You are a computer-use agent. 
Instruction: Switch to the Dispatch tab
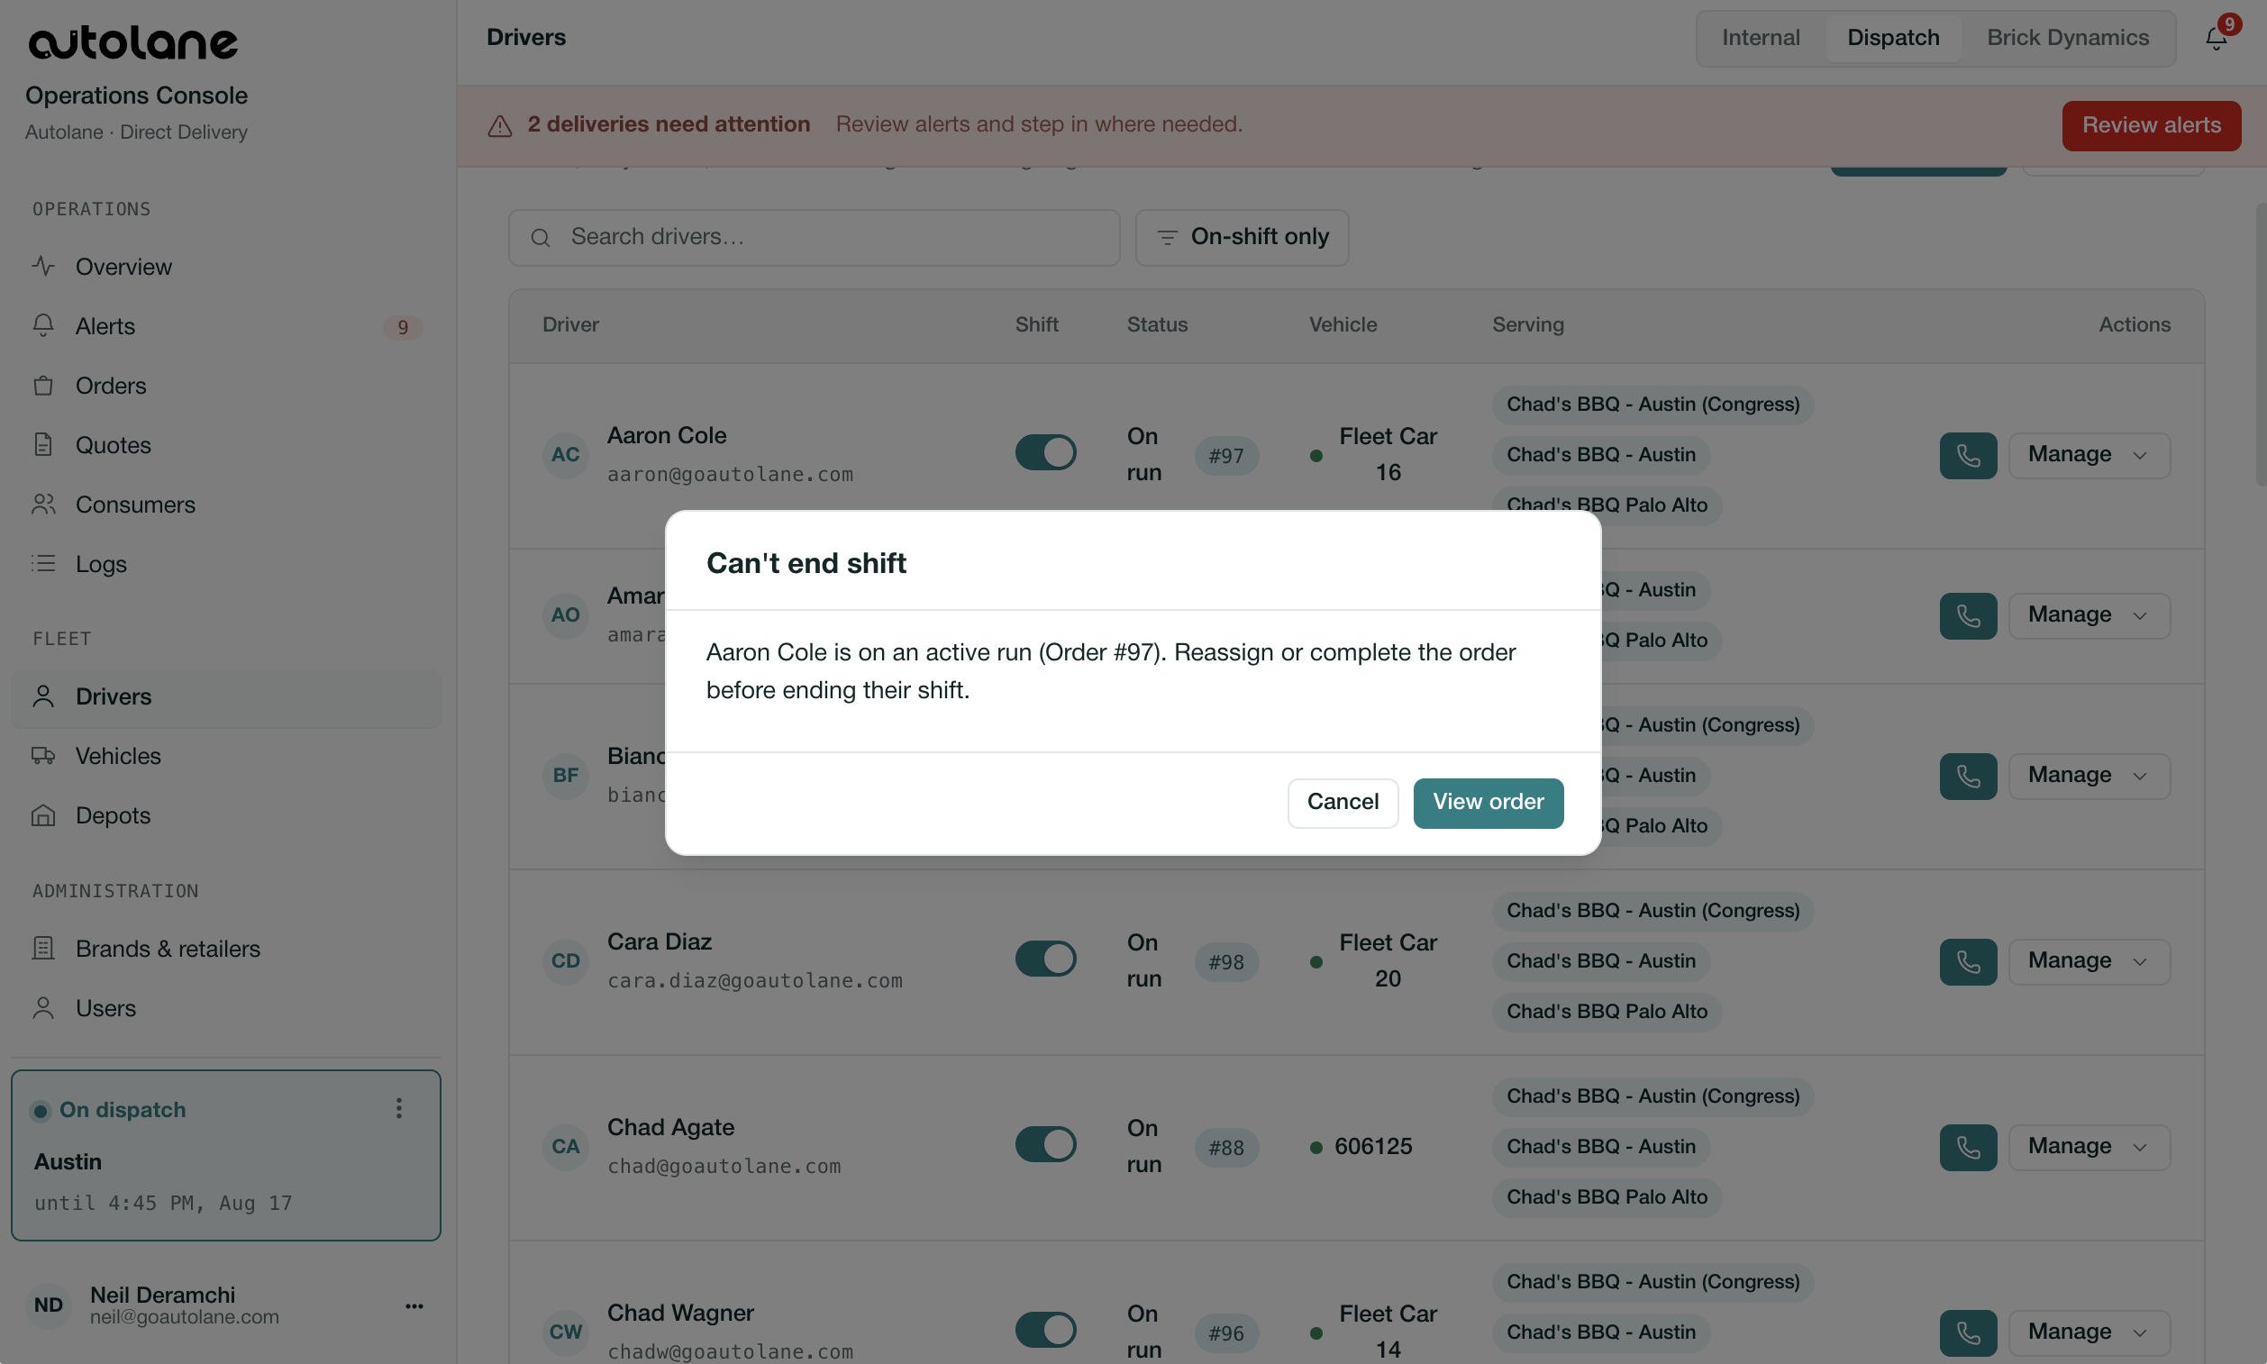coord(1892,38)
